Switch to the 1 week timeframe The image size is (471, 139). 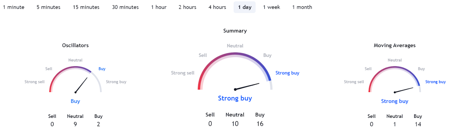click(x=271, y=7)
